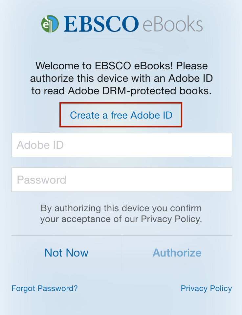Image resolution: width=242 pixels, height=315 pixels.
Task: Dismiss authorization with Not Now
Action: (x=66, y=253)
